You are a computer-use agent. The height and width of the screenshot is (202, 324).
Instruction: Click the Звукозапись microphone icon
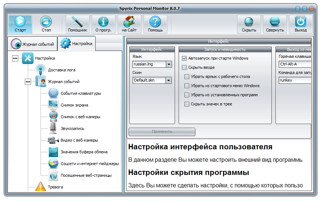point(53,128)
